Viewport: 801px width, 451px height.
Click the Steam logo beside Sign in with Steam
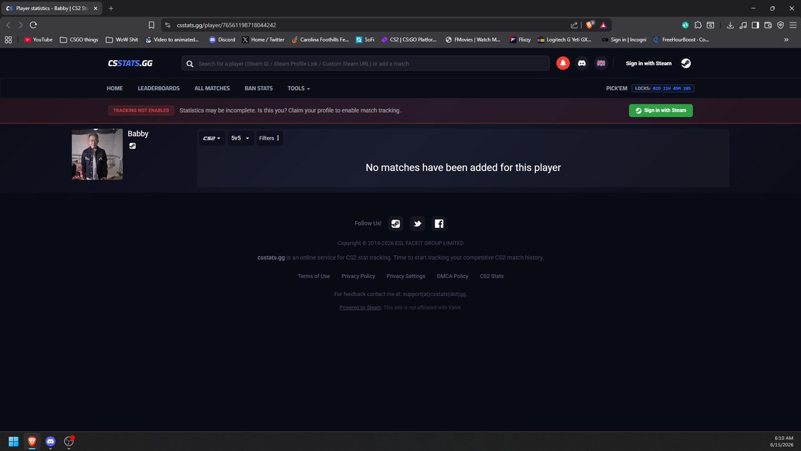coord(686,63)
